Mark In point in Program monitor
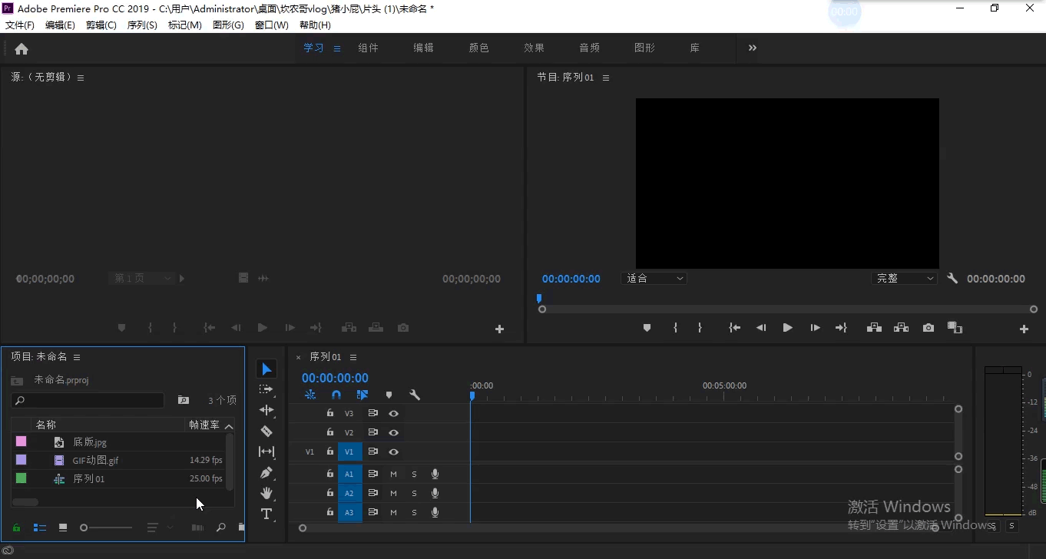 point(675,328)
